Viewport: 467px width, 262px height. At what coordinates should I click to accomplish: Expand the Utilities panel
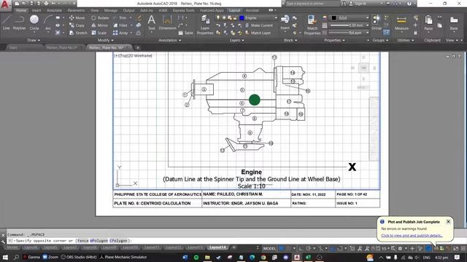pos(406,40)
